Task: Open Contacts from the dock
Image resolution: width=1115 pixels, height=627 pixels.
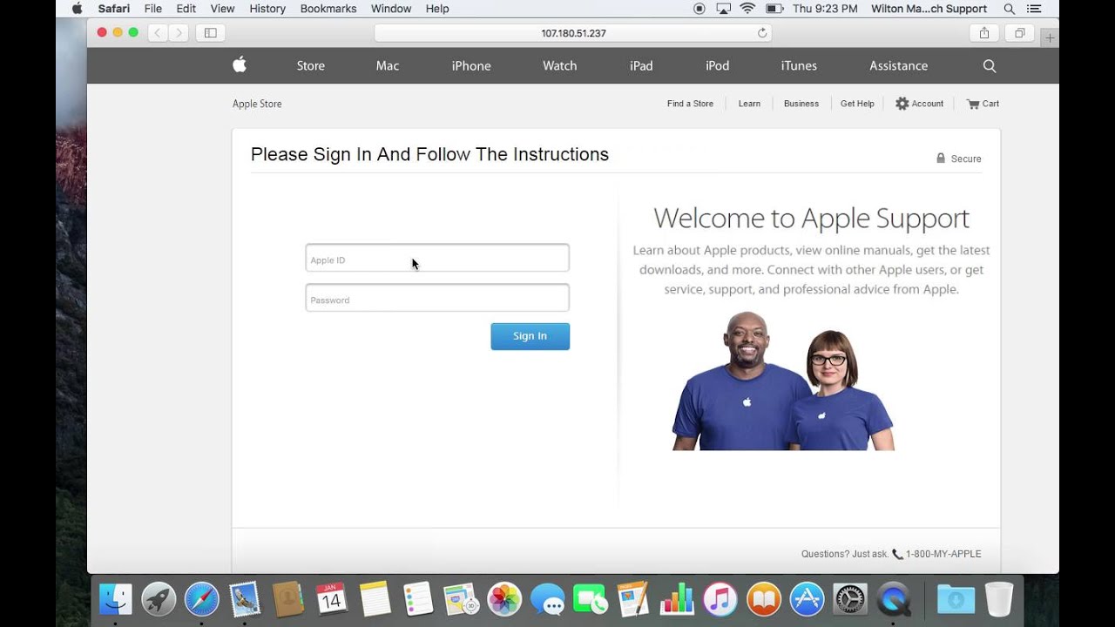Action: [x=288, y=599]
